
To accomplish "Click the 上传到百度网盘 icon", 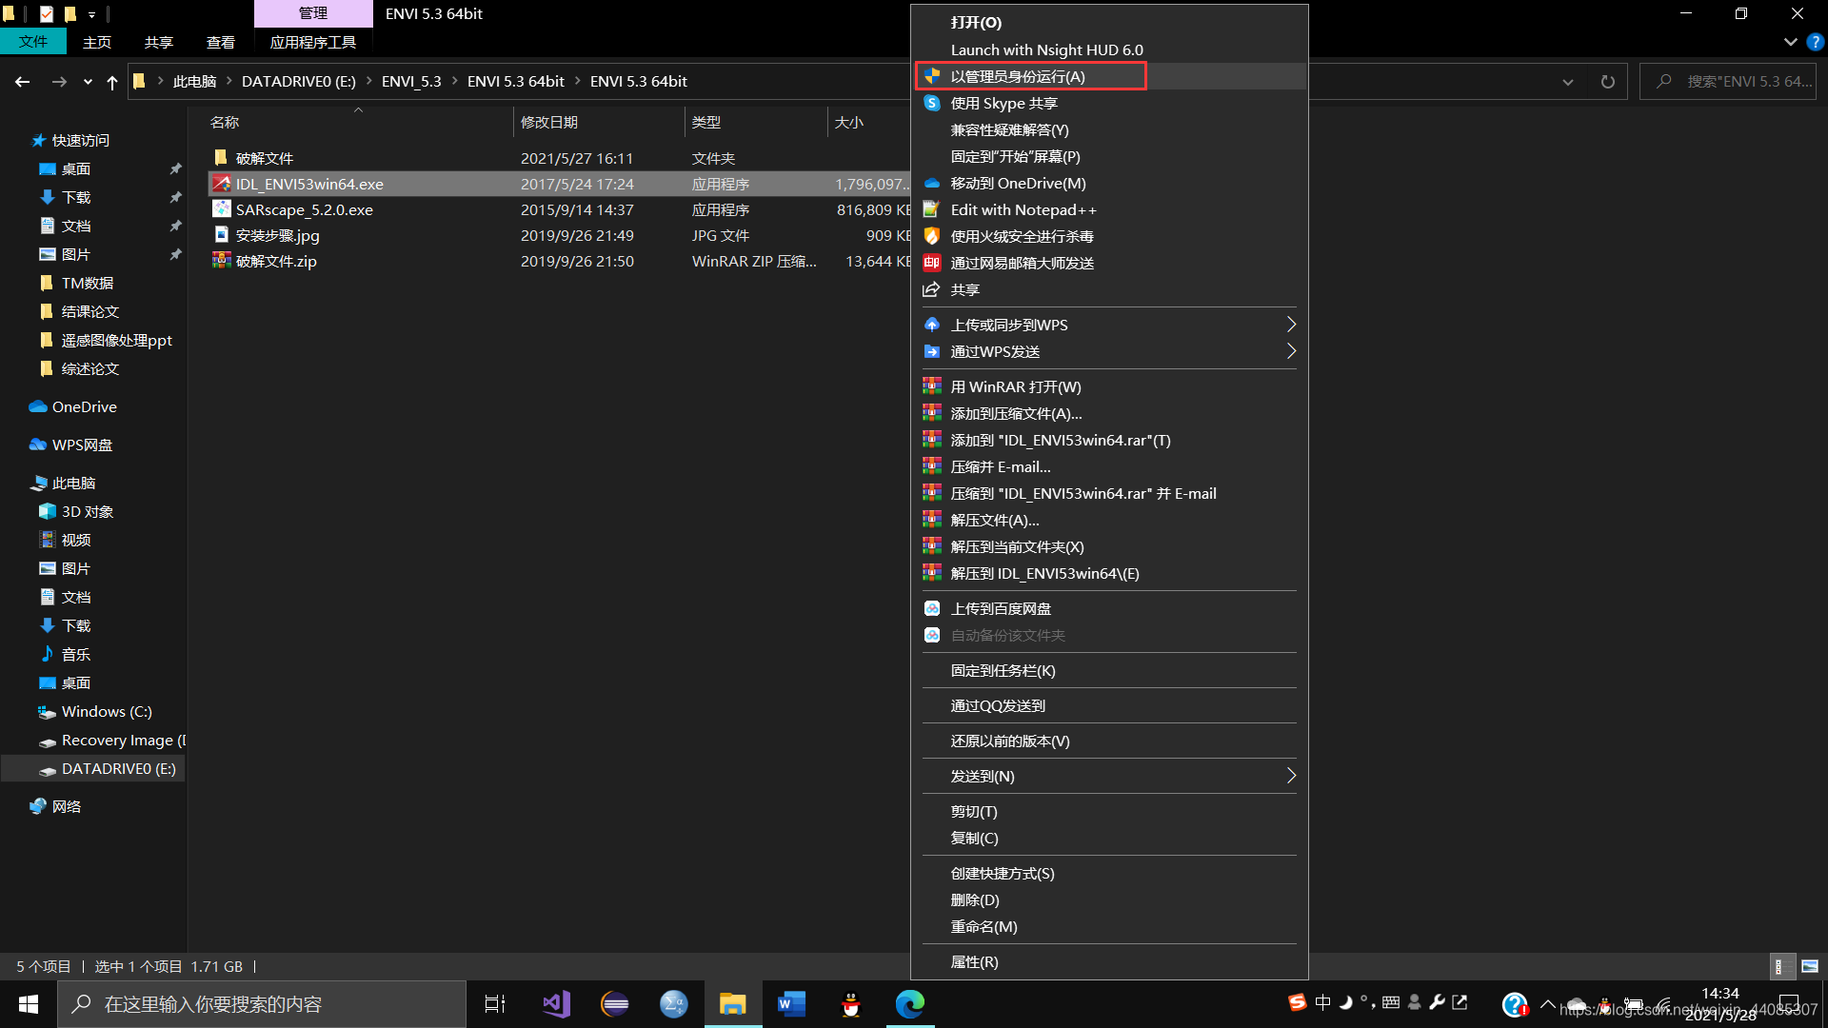I will click(x=932, y=608).
